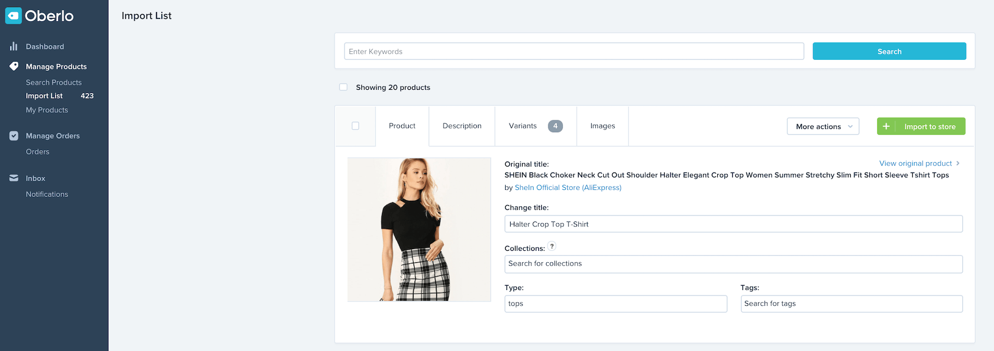
Task: Check the product card selection checkbox
Action: tap(355, 126)
